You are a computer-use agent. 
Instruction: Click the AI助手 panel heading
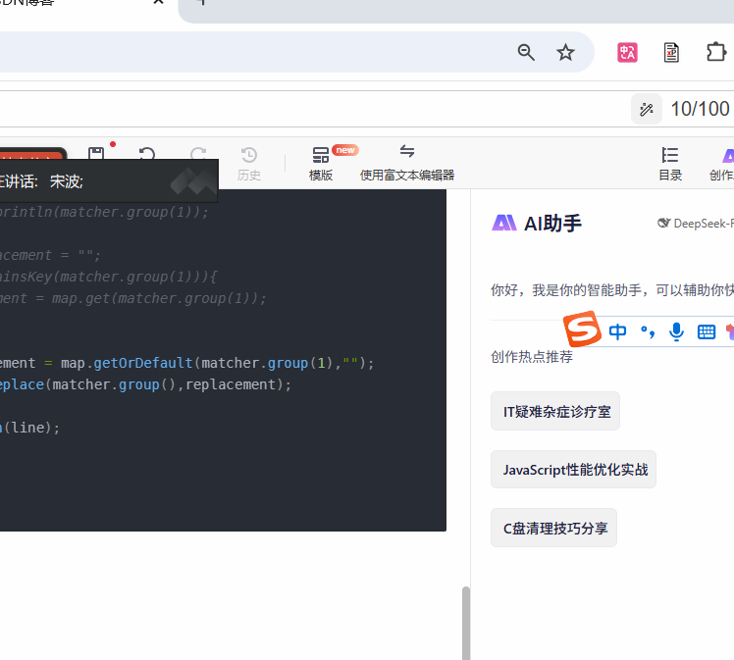click(x=537, y=224)
